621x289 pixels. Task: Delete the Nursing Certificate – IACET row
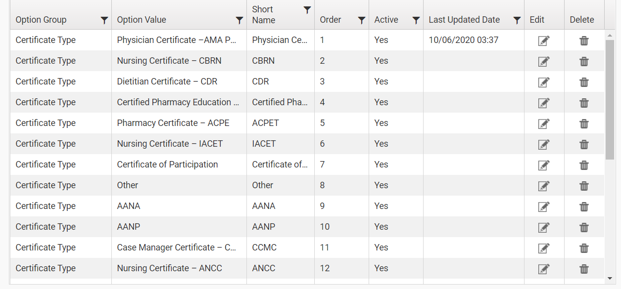584,144
